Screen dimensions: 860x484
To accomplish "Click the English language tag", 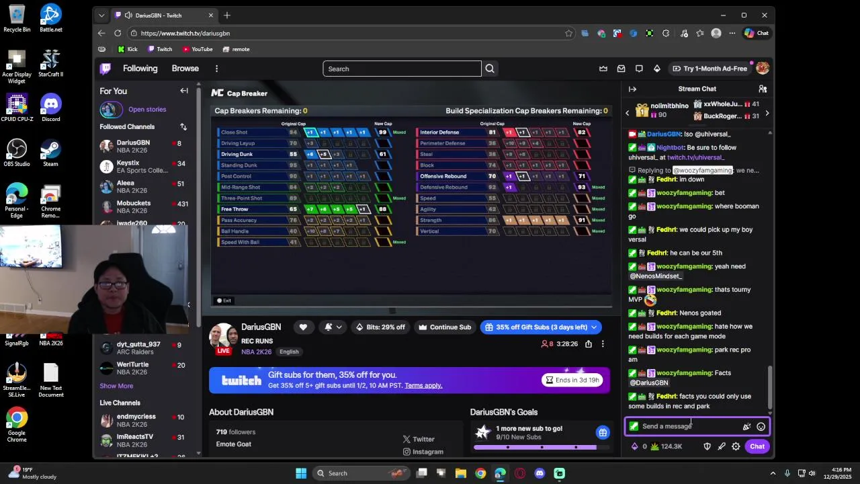I will [x=289, y=352].
